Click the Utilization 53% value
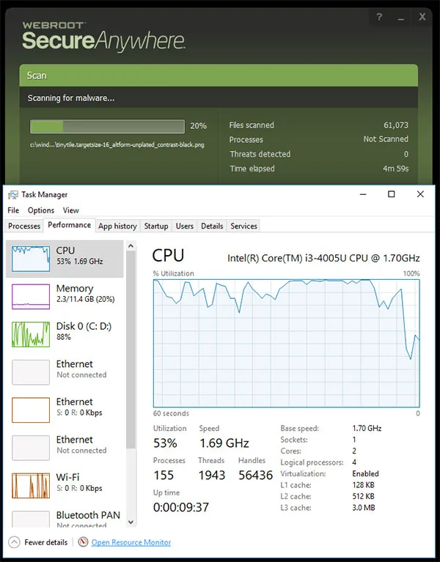 click(165, 443)
